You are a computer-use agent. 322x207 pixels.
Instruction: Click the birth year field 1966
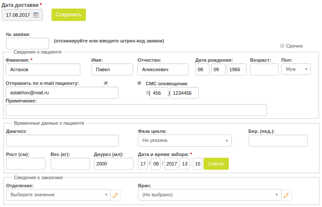click(237, 69)
